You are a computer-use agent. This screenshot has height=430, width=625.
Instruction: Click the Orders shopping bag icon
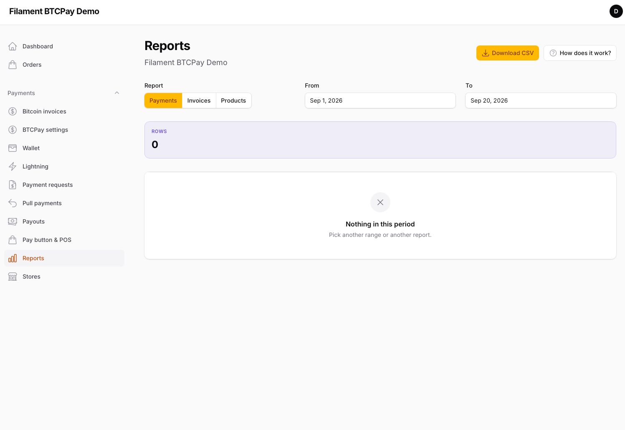tap(13, 65)
